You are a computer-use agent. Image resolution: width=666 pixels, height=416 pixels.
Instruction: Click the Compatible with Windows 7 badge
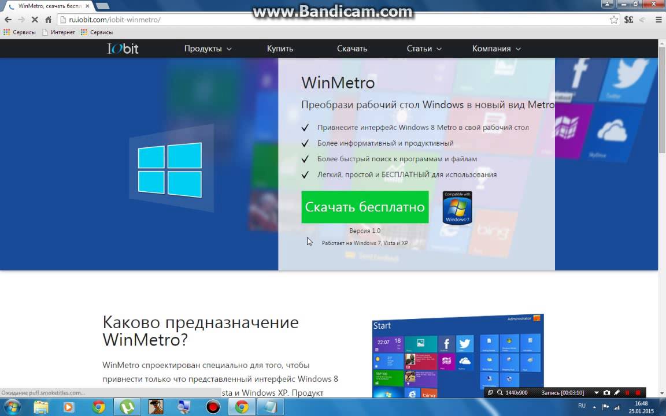pos(457,207)
